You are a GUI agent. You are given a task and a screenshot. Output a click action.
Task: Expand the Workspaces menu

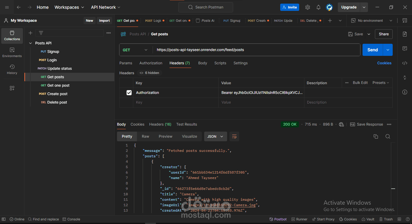pos(69,7)
